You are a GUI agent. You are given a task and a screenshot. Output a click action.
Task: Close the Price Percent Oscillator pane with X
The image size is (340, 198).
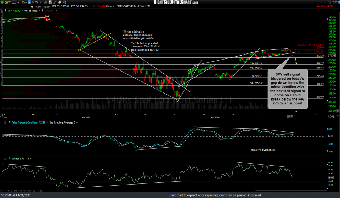[5, 123]
